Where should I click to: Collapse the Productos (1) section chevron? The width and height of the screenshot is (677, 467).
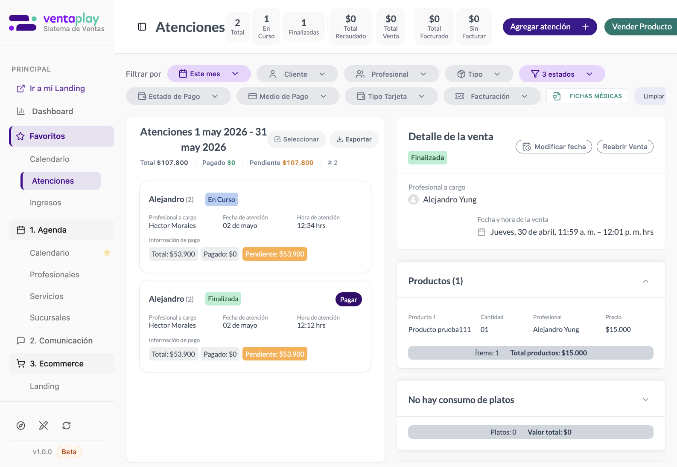646,281
